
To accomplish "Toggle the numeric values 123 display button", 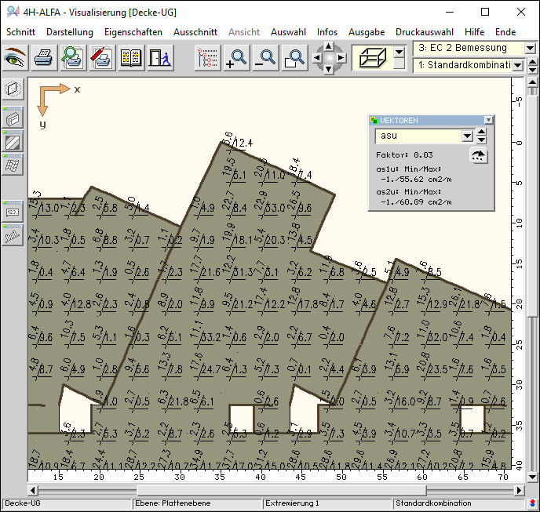I will (13, 209).
